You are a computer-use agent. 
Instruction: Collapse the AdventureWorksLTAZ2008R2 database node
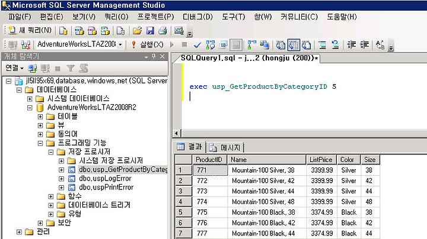click(x=30, y=108)
